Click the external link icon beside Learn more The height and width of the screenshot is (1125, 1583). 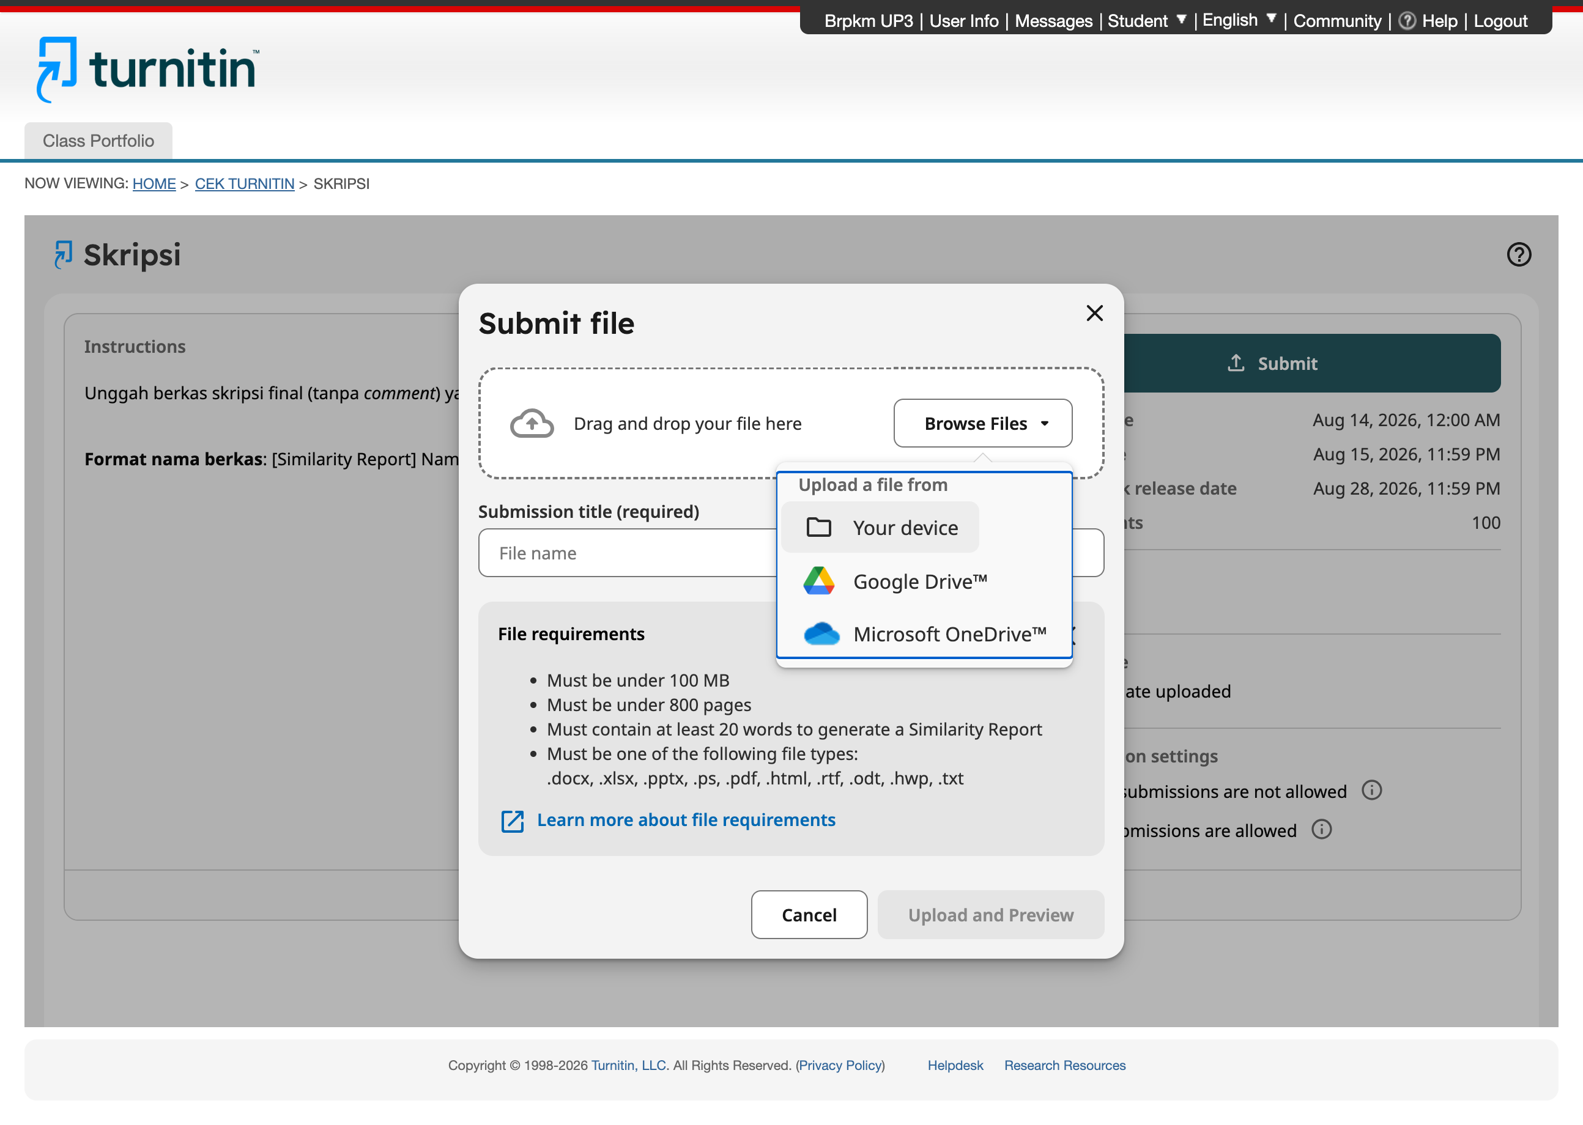click(512, 821)
